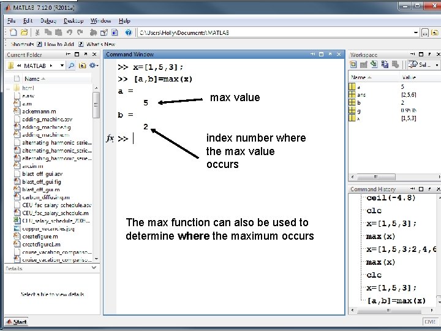Select ackermann.m in Current Folder
441x331 pixels.
[39, 112]
